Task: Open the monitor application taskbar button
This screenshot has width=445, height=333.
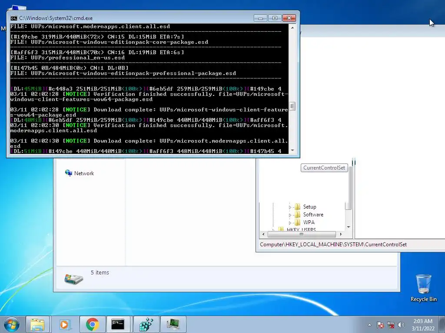Action: [173, 324]
